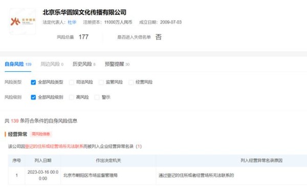Click date cell 2023-03-16
The height and width of the screenshot is (189, 307).
click(42, 175)
